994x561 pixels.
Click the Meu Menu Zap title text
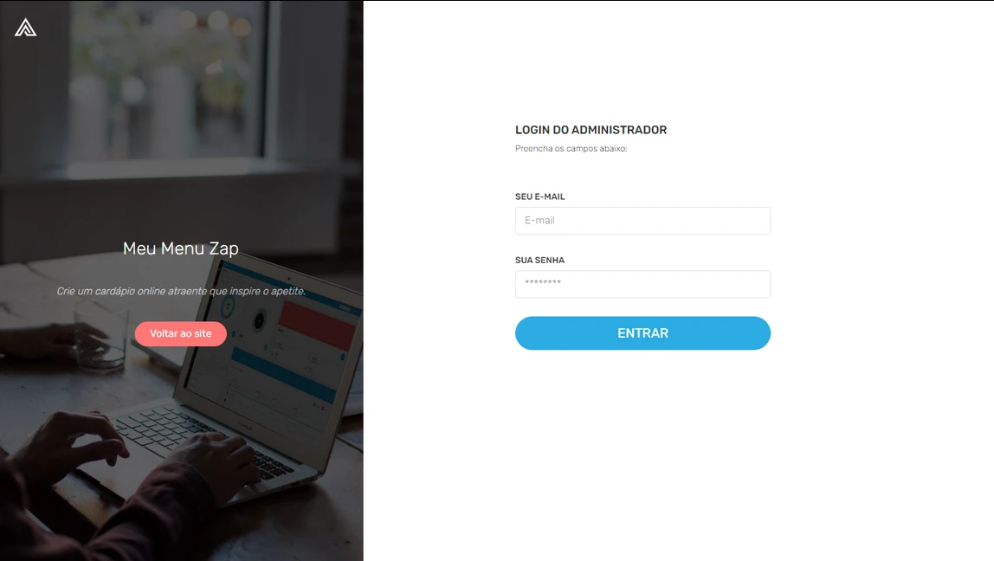(x=181, y=248)
